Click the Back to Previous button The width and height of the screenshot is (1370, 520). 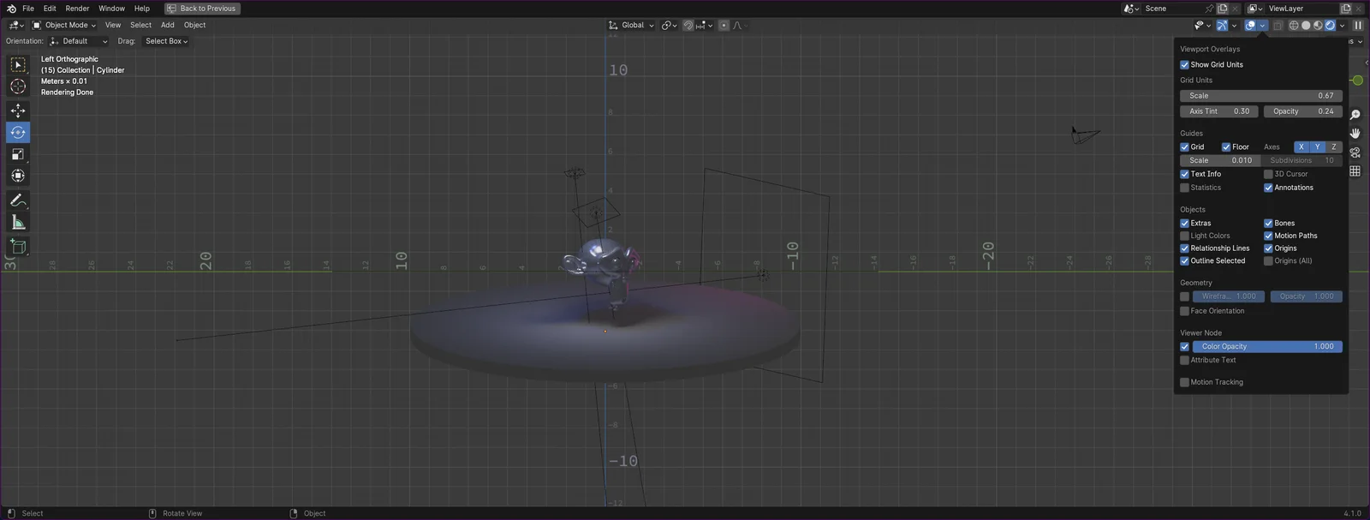(202, 9)
